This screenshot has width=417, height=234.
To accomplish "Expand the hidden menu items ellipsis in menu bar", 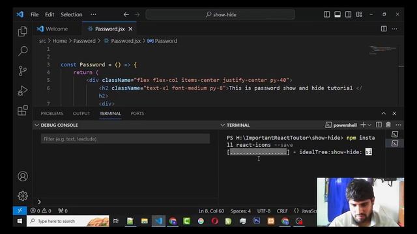I will (93, 14).
